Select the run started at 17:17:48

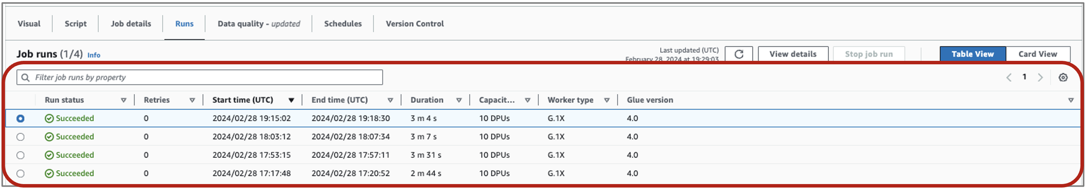(20, 173)
